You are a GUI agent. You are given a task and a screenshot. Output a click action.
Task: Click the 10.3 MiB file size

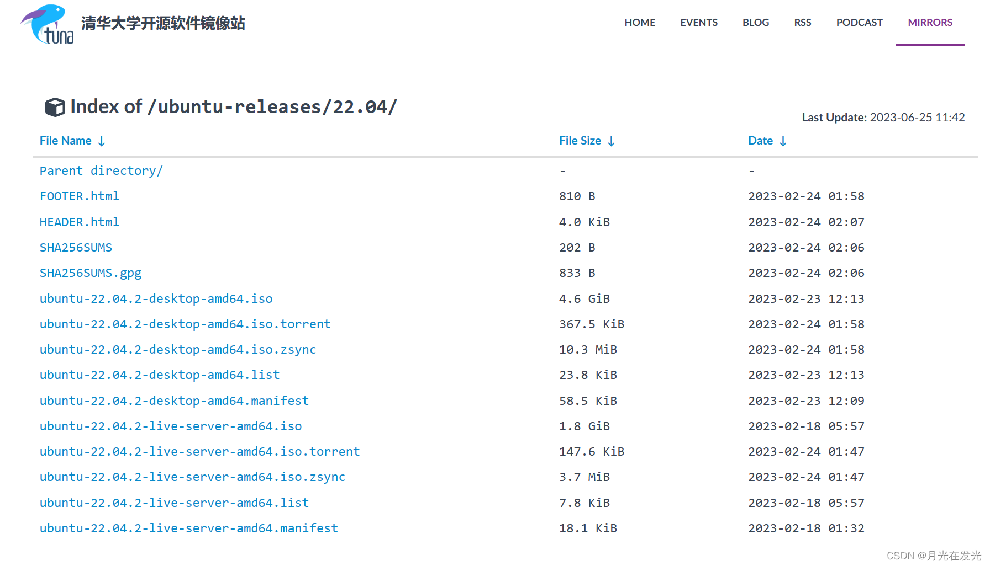pyautogui.click(x=588, y=350)
